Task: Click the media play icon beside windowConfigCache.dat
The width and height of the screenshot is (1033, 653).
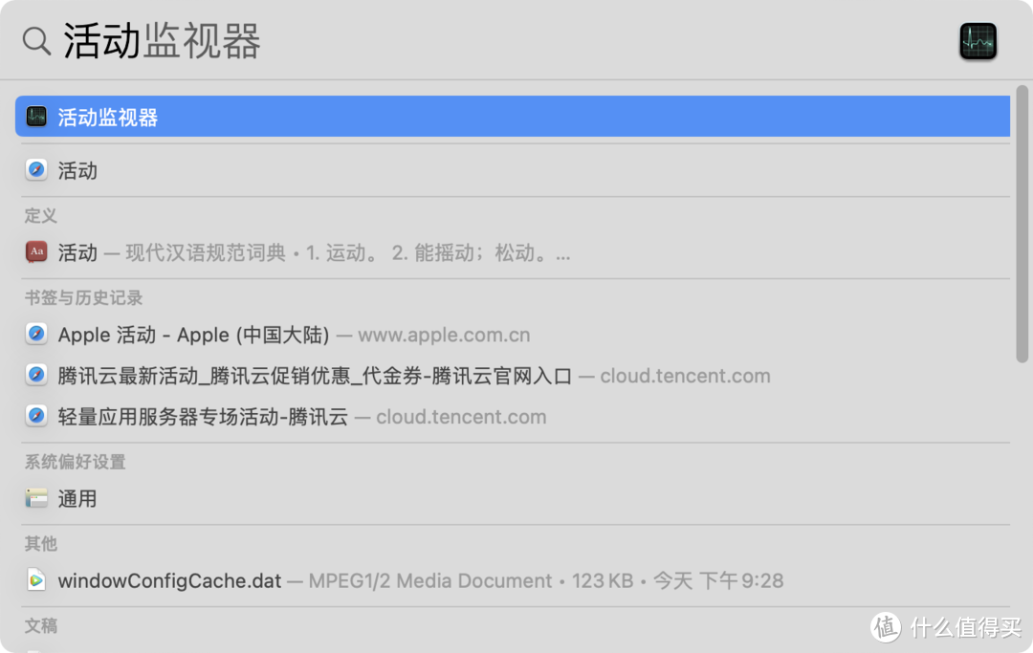Action: point(36,580)
